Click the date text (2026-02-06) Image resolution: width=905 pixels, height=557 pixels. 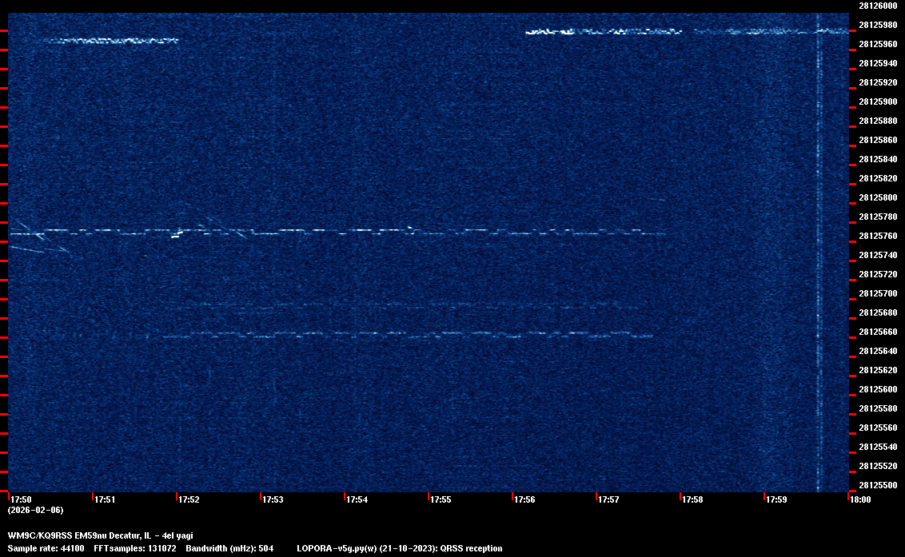tap(35, 510)
